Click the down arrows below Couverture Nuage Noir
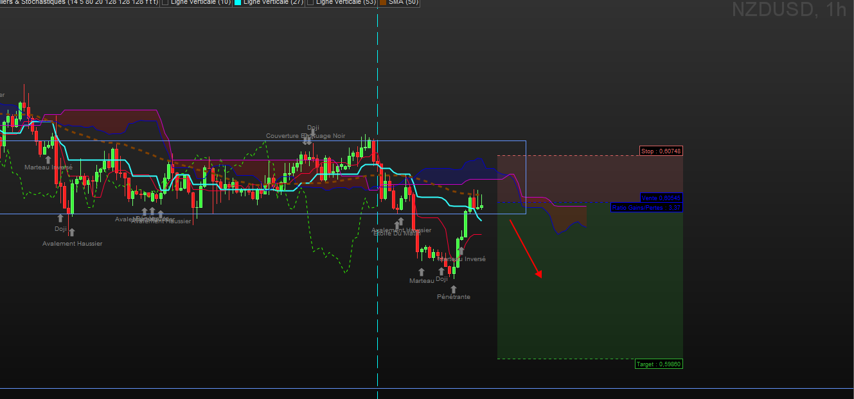 coord(308,141)
